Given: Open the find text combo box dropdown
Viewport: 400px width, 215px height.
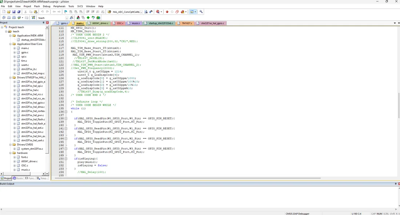Looking at the screenshot, I should pos(141,12).
